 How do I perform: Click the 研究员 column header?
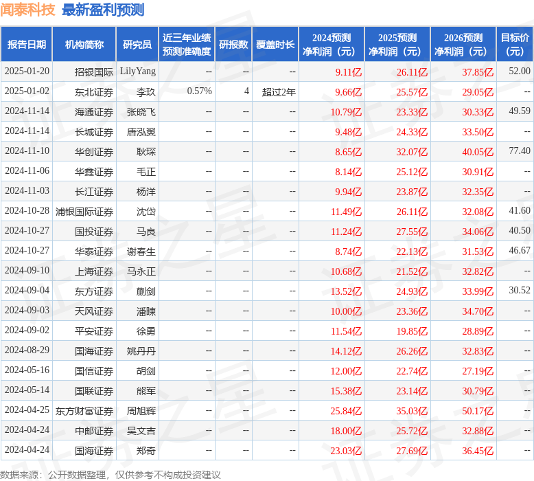pos(137,44)
